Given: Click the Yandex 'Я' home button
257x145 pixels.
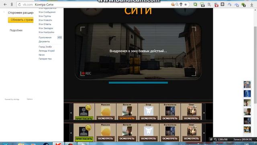Looking at the screenshot, I should click(x=12, y=4).
